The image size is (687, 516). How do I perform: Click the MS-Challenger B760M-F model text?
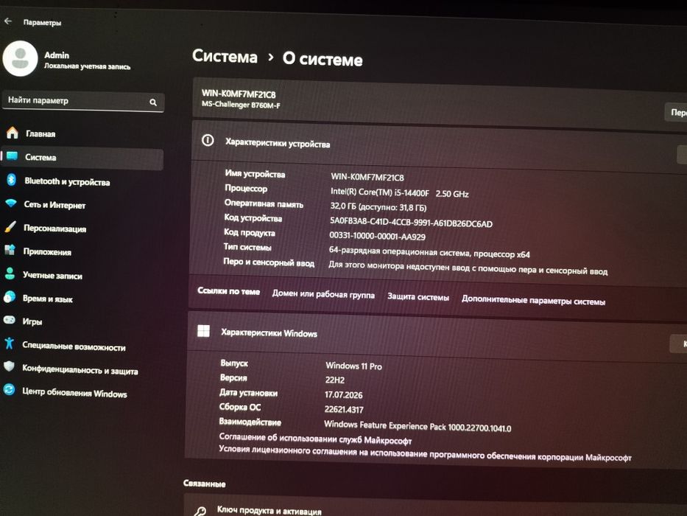(x=241, y=105)
